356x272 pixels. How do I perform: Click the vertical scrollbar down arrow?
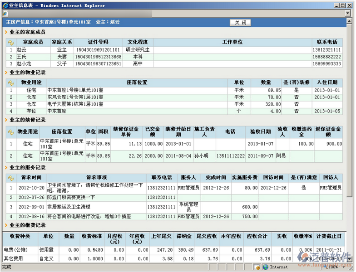point(349,260)
